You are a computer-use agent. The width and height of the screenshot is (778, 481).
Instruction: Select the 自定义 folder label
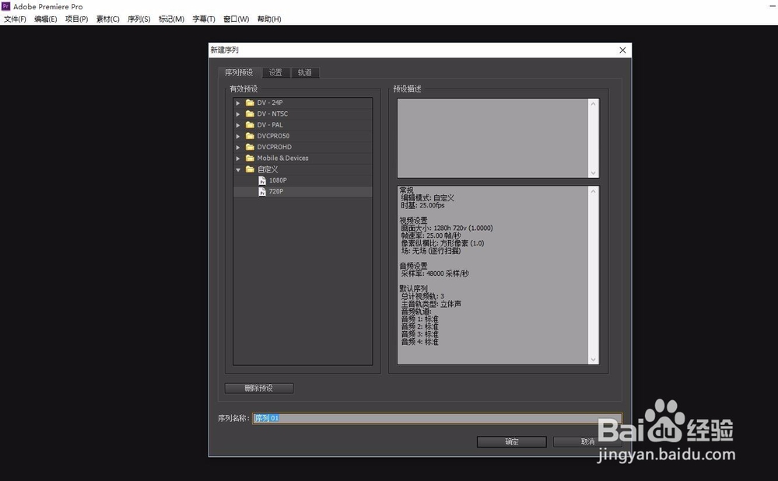tap(268, 169)
